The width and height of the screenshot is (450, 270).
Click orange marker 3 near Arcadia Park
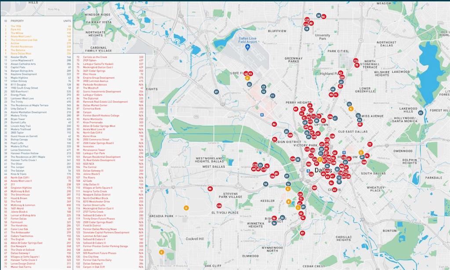[186, 208]
